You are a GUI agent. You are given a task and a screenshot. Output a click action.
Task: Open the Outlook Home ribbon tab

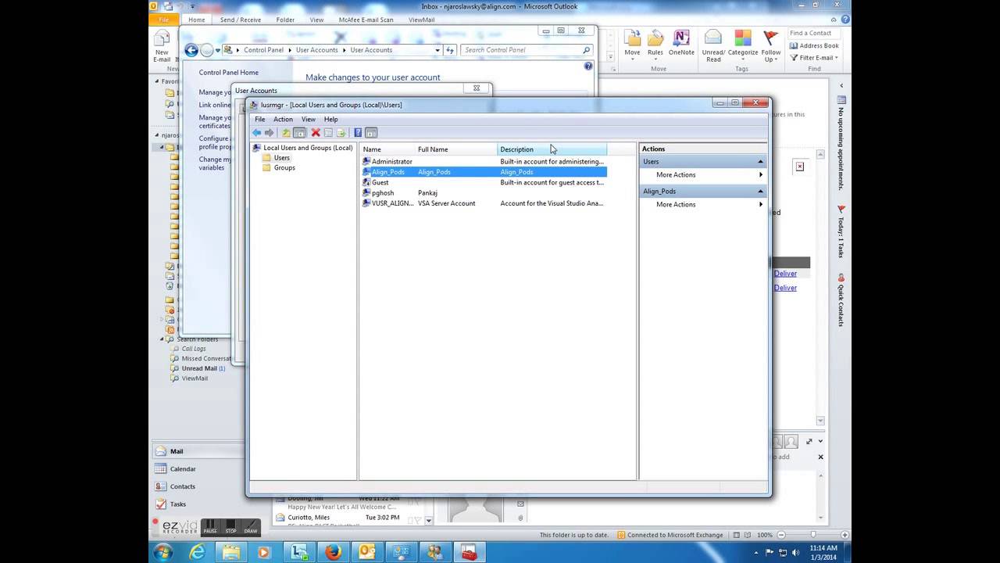coord(197,20)
